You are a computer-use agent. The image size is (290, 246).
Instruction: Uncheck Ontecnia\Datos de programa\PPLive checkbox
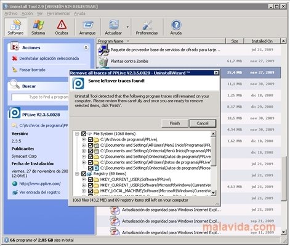coord(91,157)
